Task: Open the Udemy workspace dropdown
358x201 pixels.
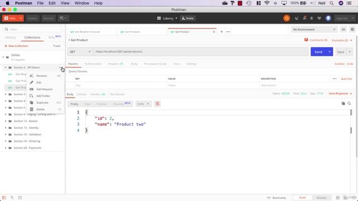Action: (167, 18)
